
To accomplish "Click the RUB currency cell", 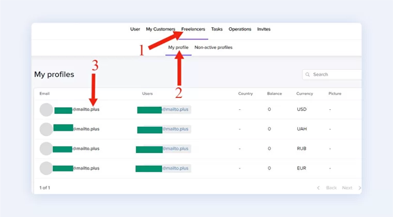I will (x=301, y=148).
